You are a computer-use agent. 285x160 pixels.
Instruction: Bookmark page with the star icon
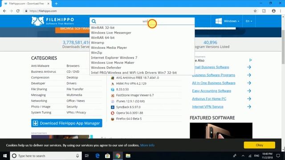255,11
